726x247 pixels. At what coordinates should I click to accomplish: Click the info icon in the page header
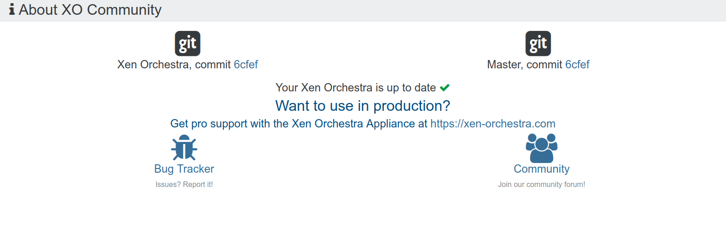point(12,10)
